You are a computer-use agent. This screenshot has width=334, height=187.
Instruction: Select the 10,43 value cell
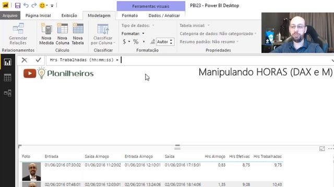[x=277, y=184]
